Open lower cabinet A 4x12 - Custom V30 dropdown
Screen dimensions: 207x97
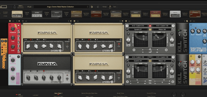pyautogui.click(x=139, y=57)
